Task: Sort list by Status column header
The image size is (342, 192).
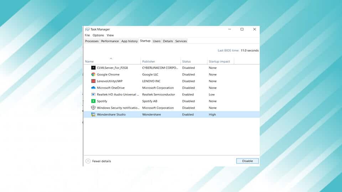Action: coord(186,62)
